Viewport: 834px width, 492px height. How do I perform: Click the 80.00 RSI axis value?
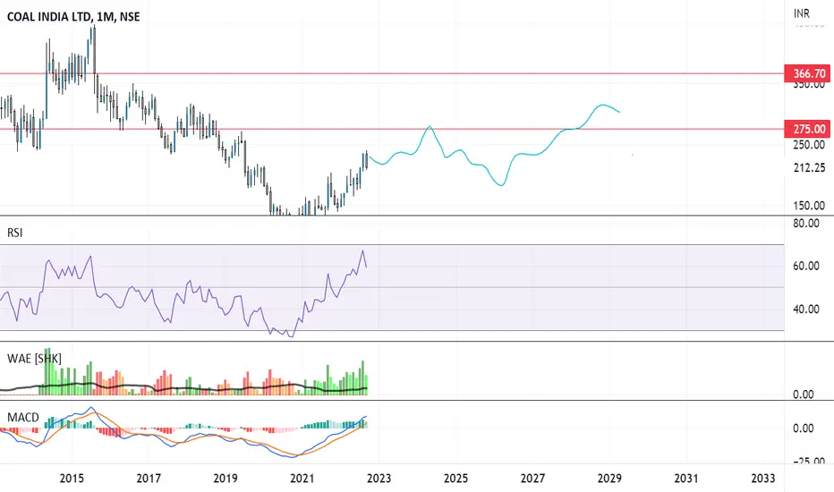(x=805, y=224)
